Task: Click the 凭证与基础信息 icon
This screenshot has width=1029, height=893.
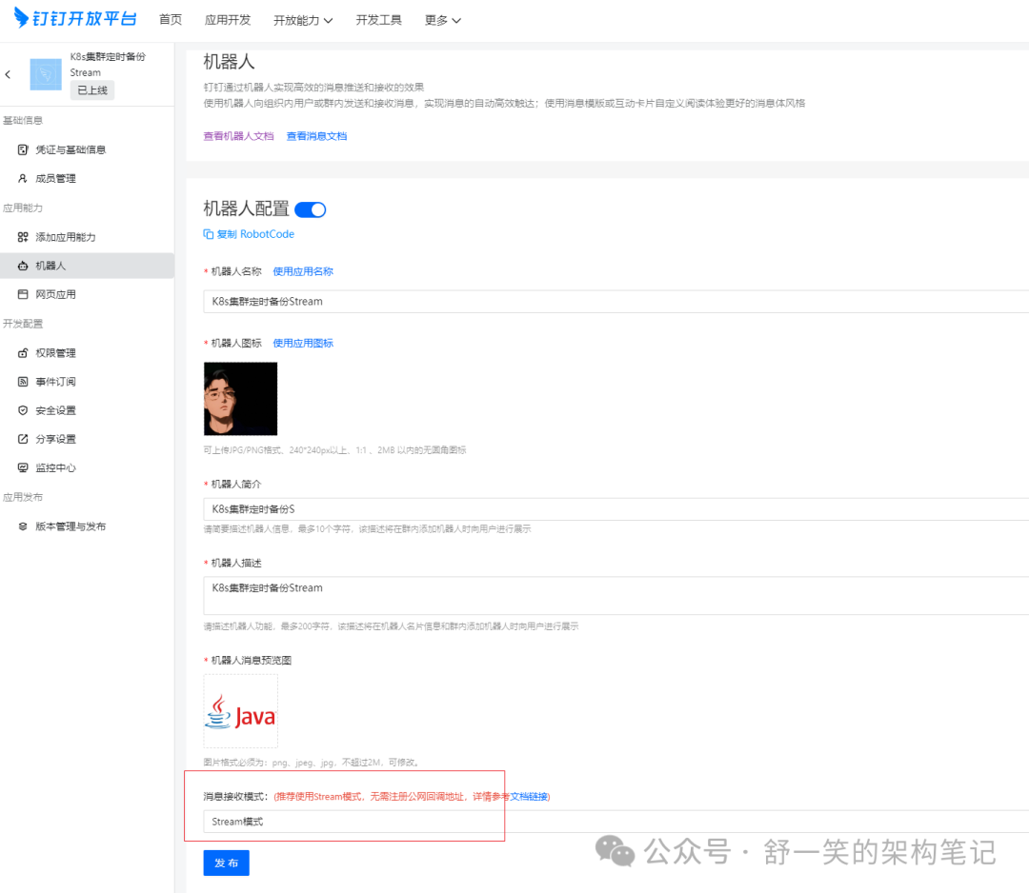Action: [23, 149]
